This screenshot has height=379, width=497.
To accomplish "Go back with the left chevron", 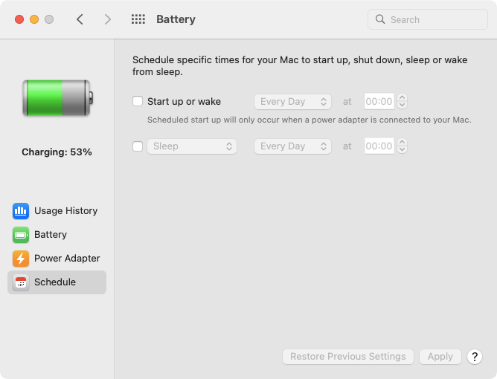I will coord(80,20).
